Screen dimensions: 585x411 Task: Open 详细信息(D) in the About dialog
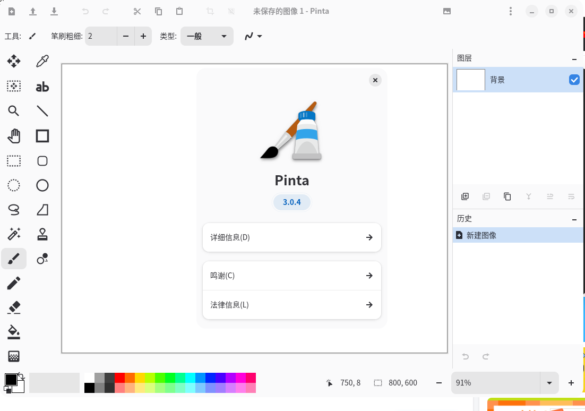coord(292,237)
